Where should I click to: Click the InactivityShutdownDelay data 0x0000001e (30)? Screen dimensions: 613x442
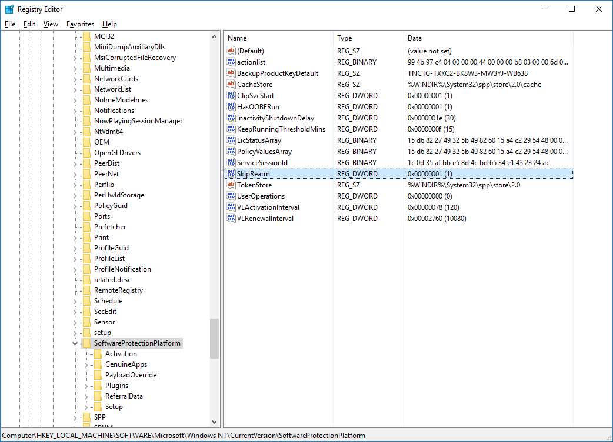432,118
